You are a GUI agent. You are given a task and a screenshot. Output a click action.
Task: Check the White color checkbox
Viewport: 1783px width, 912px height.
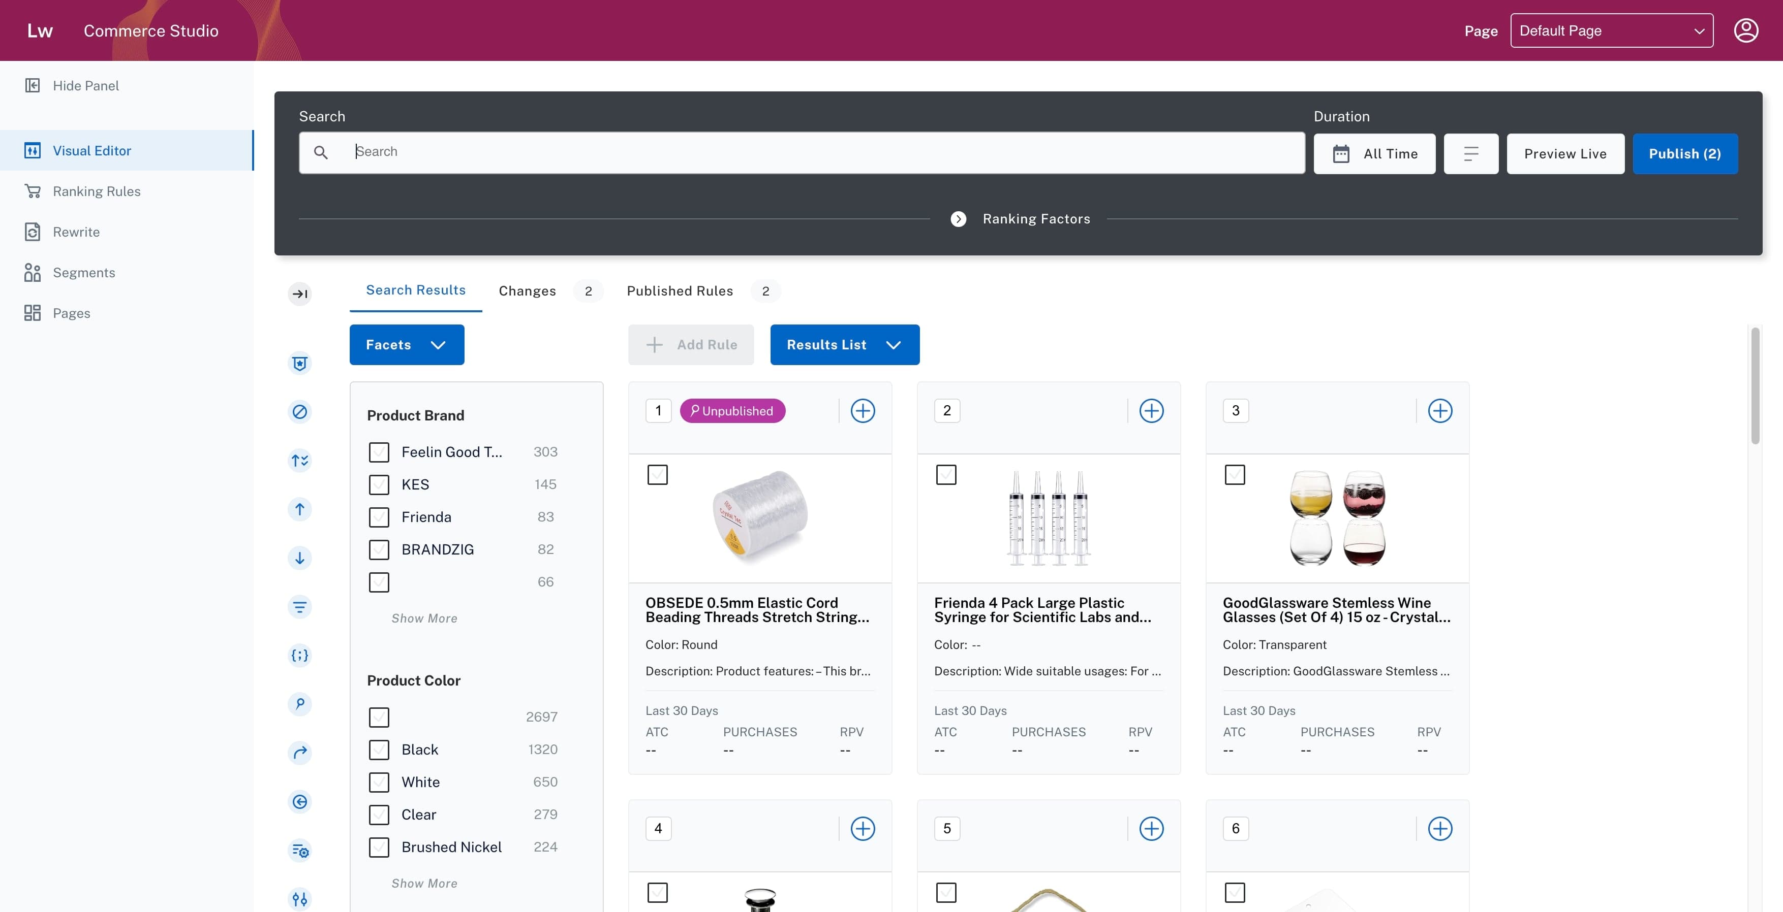pyautogui.click(x=379, y=782)
